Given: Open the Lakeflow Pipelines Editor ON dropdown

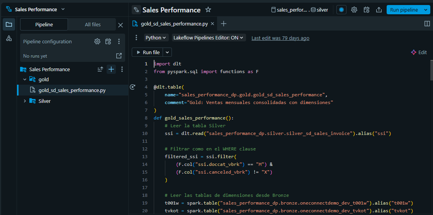Looking at the screenshot, I should [x=209, y=38].
